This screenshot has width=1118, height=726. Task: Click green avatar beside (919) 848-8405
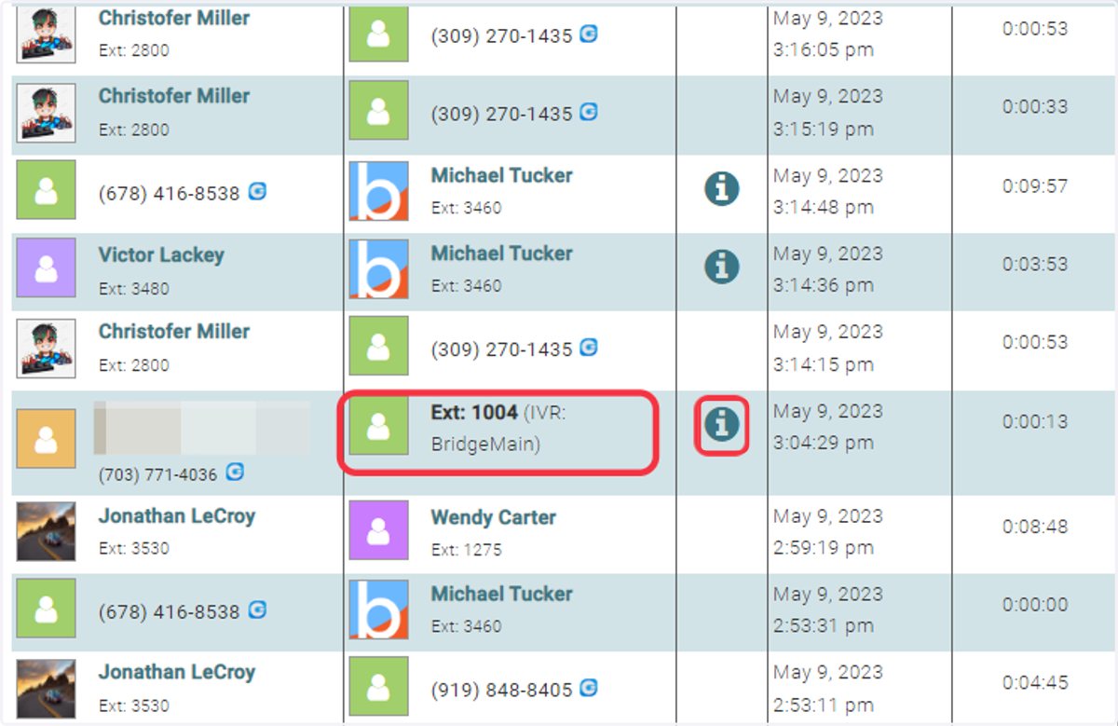tap(378, 687)
